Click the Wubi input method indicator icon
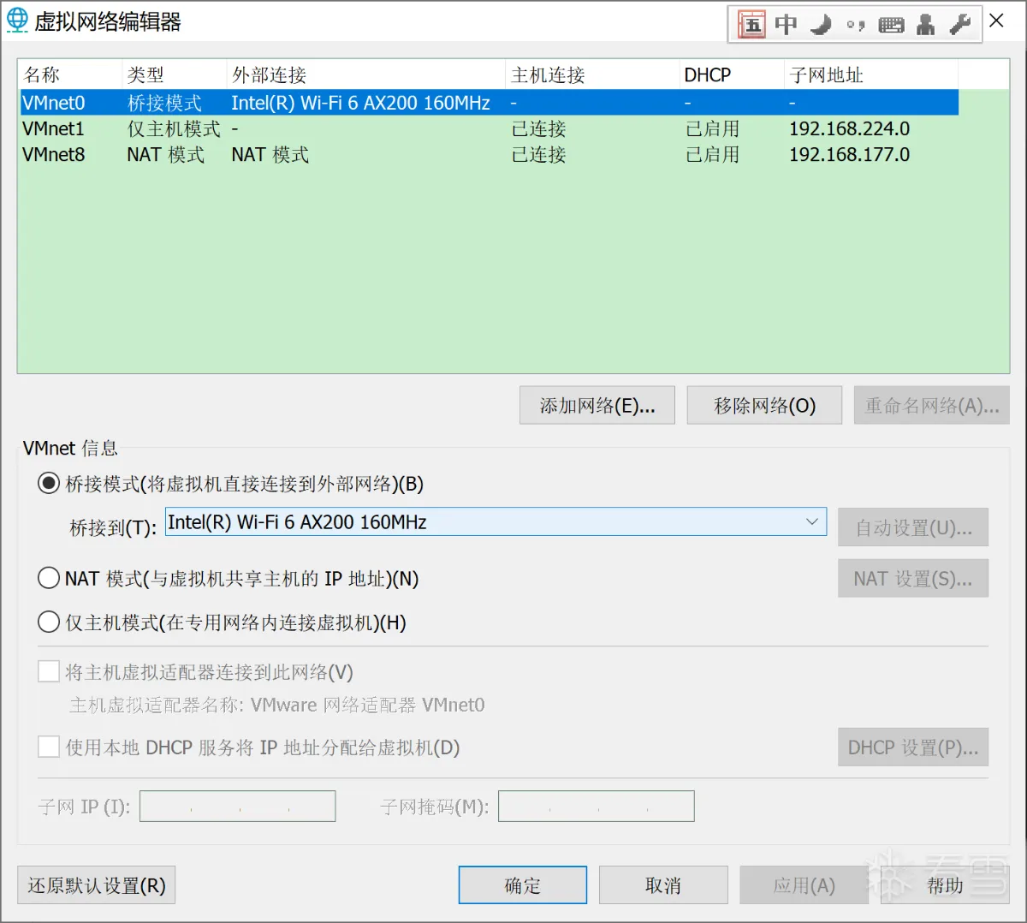 pyautogui.click(x=752, y=24)
